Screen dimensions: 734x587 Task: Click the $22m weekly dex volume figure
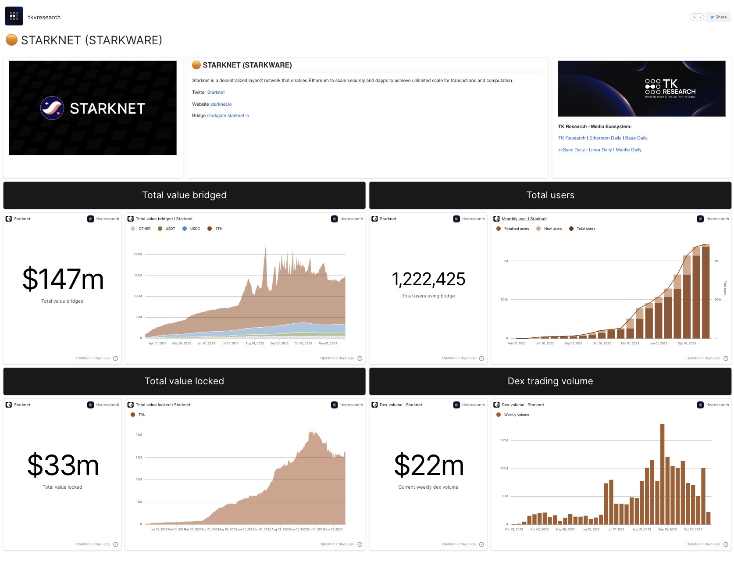coord(429,465)
